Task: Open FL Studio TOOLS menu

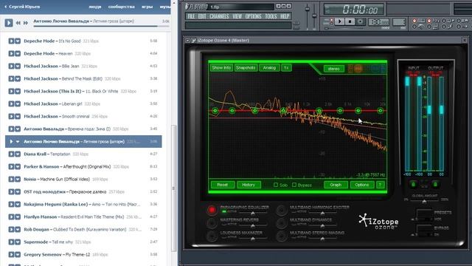Action: (271, 16)
